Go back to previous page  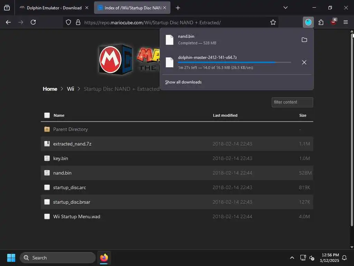[8, 22]
